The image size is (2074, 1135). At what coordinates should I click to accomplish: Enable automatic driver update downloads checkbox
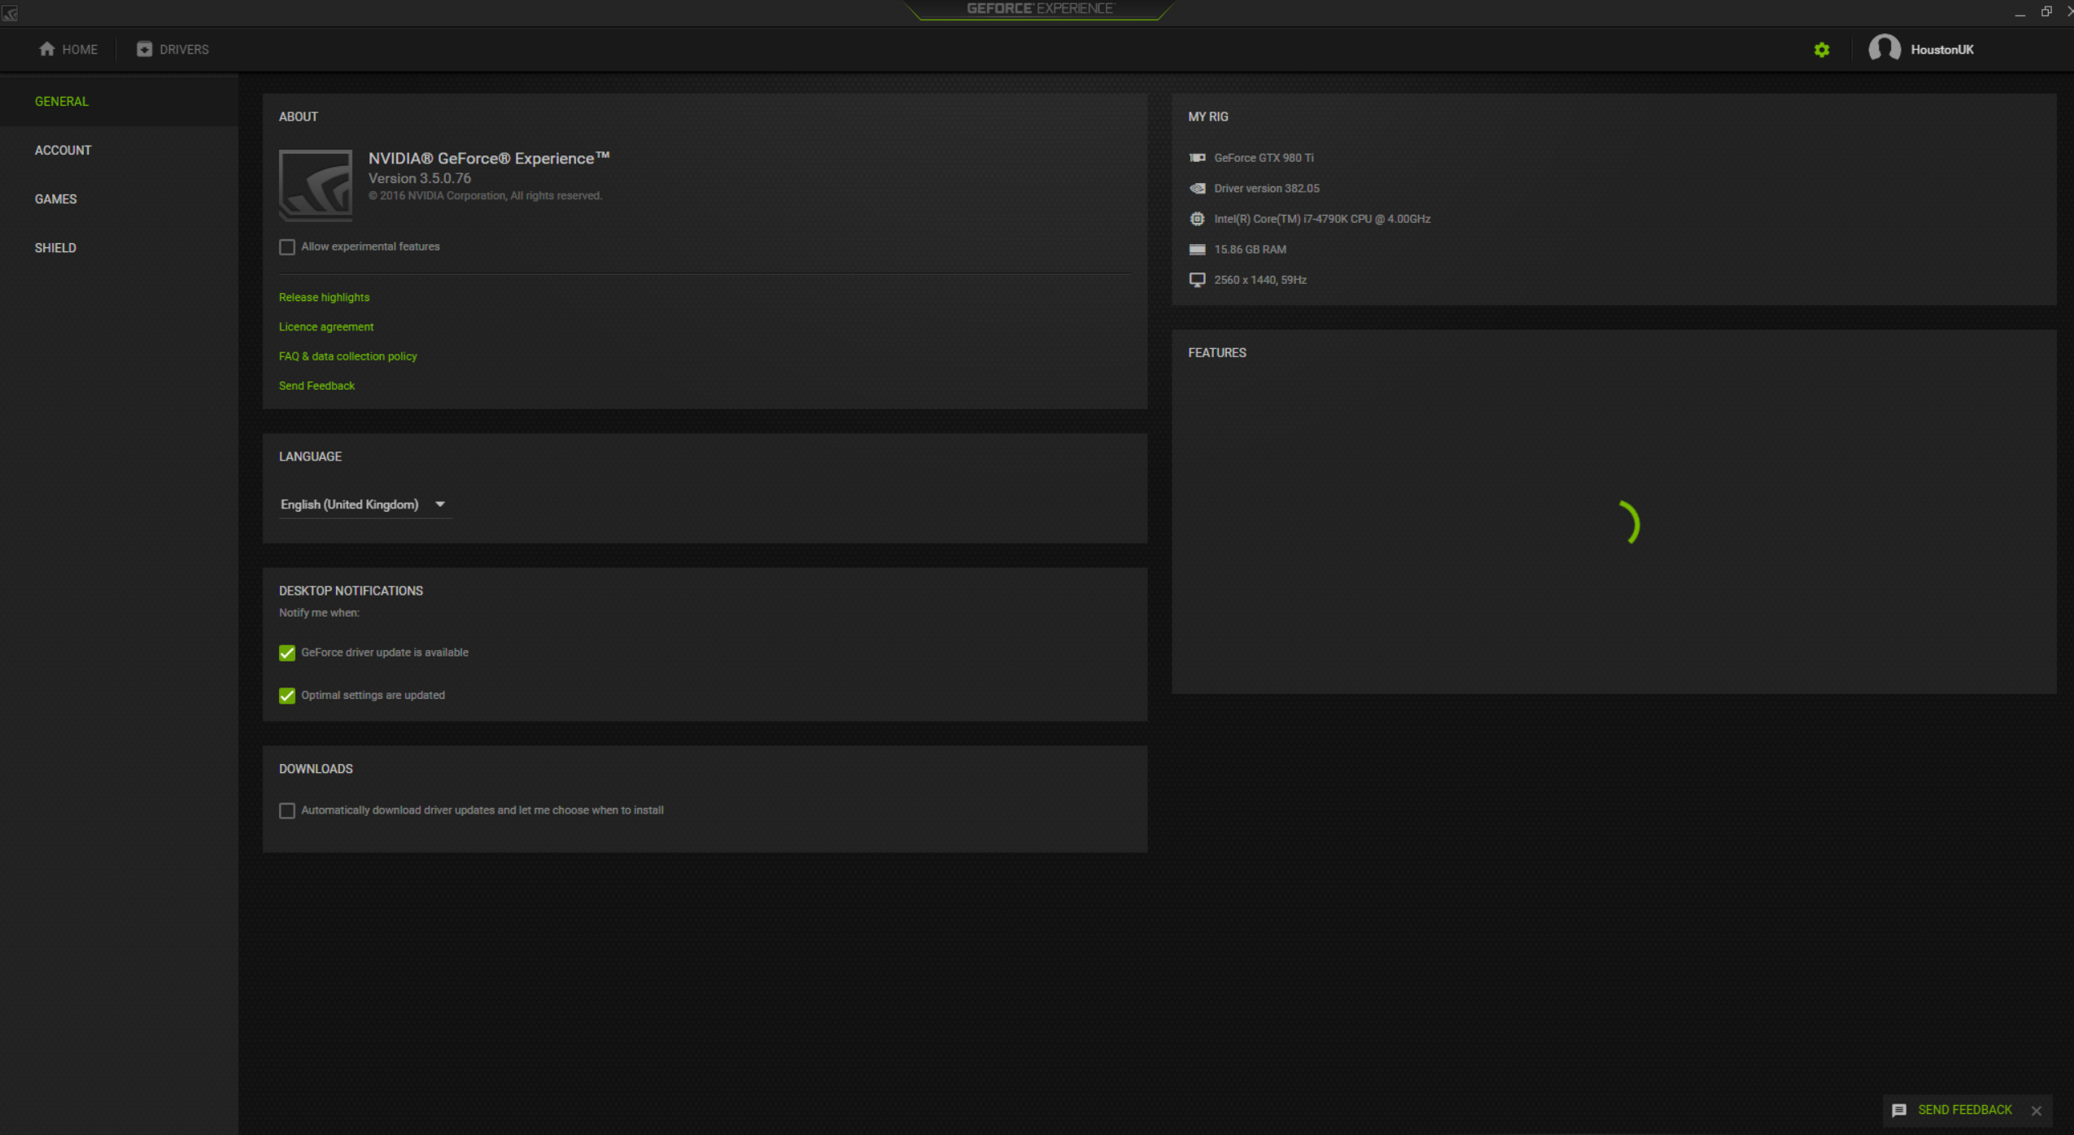287,810
